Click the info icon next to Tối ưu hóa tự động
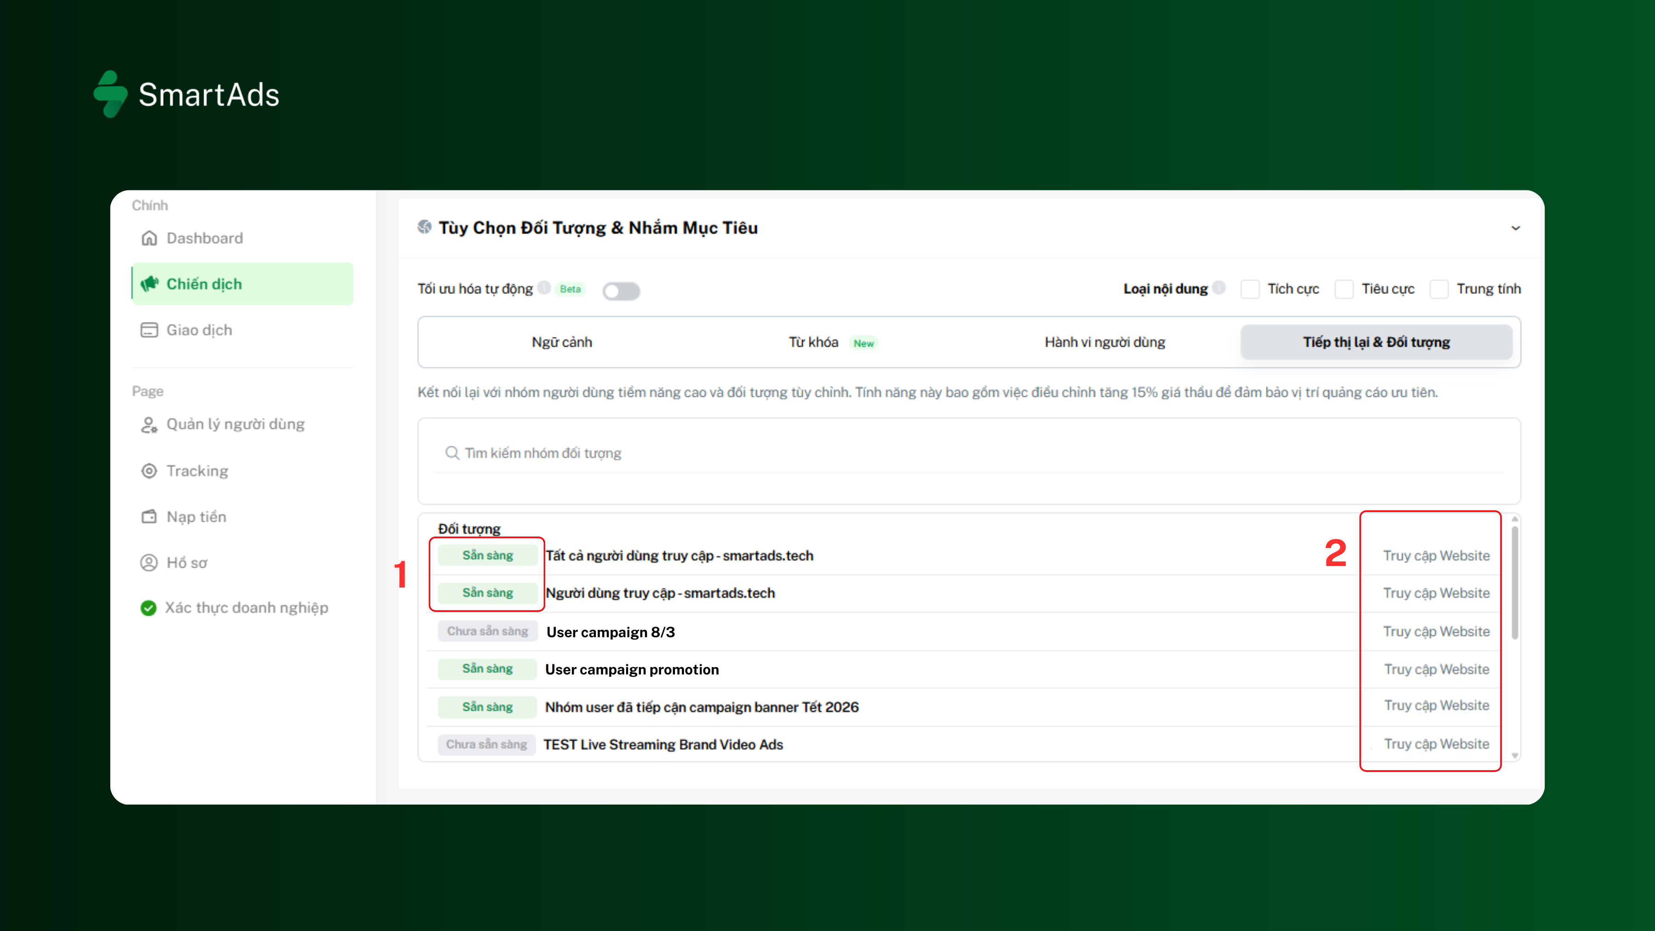The image size is (1655, 931). pos(544,288)
